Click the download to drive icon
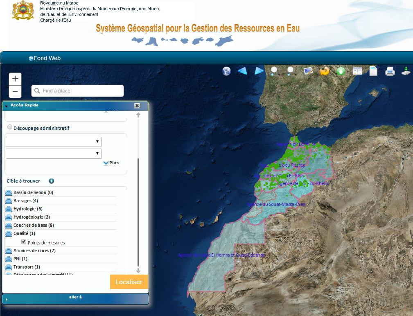413x316 pixels. pos(406,71)
